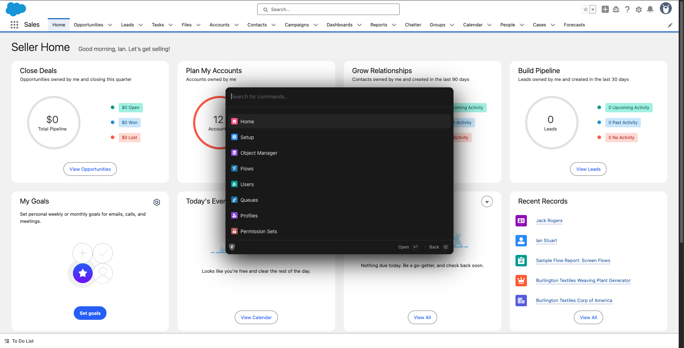Open Global Actions plus icon
This screenshot has width=684, height=348.
pyautogui.click(x=605, y=9)
